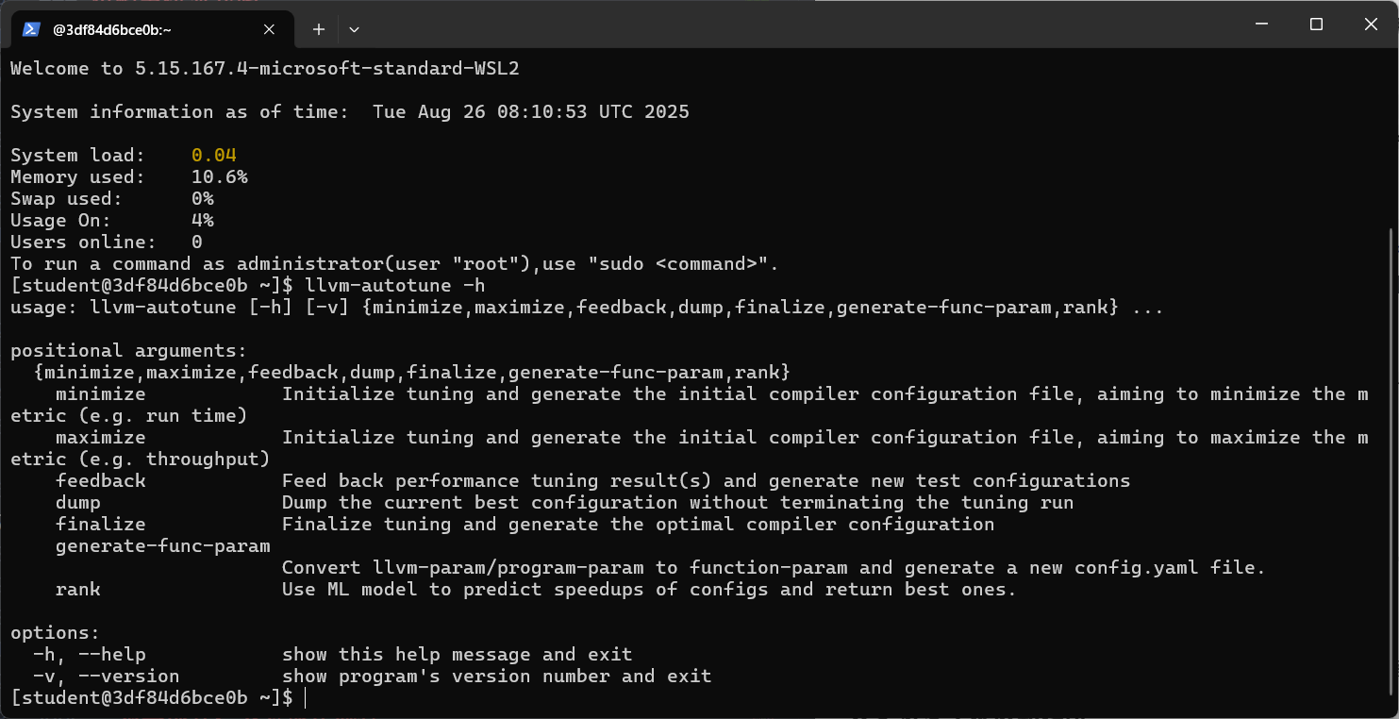Screen dimensions: 1399x719
Task: Select the @3df84d6bce0b:~ tab title
Action: [x=112, y=29]
